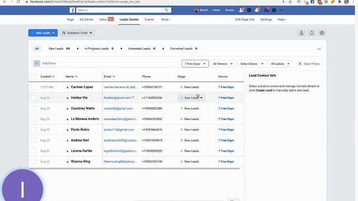358x201 pixels.
Task: Filter by Converted Leads stage
Action: (183, 49)
